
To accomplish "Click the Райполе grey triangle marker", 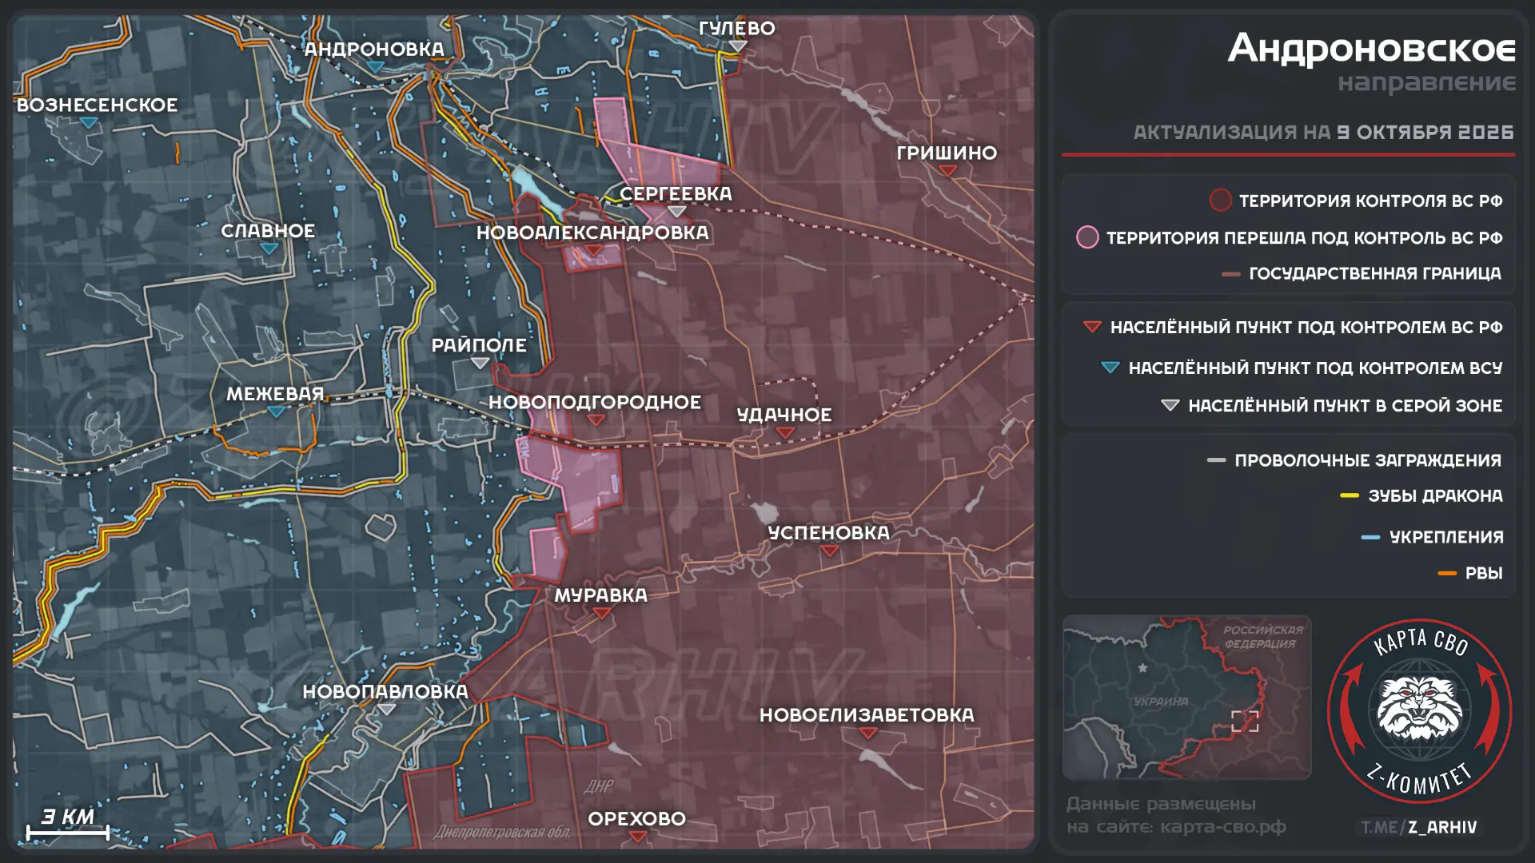I will (x=479, y=364).
